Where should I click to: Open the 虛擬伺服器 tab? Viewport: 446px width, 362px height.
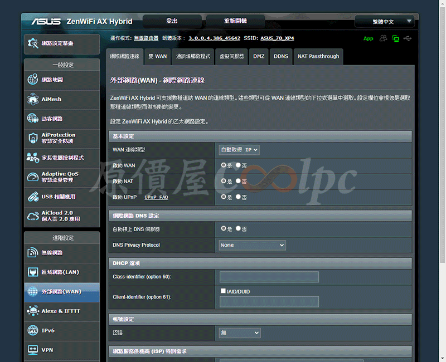[x=232, y=57]
